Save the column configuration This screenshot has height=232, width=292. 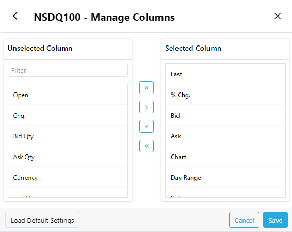coord(275,220)
